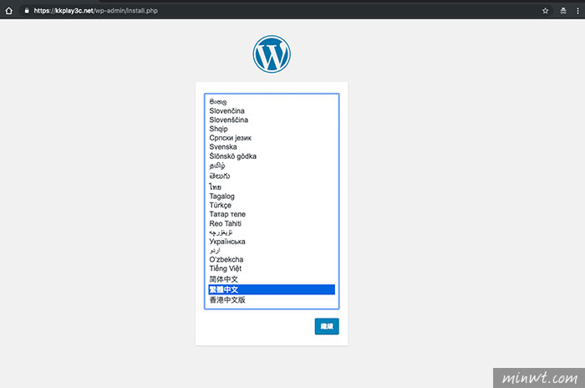This screenshot has width=585, height=388.
Task: Select O'zbekcha language option
Action: click(272, 259)
